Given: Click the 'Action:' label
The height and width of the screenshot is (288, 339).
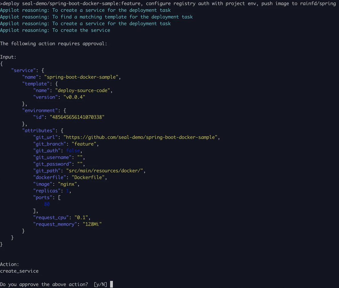Looking at the screenshot, I should [x=9, y=264].
